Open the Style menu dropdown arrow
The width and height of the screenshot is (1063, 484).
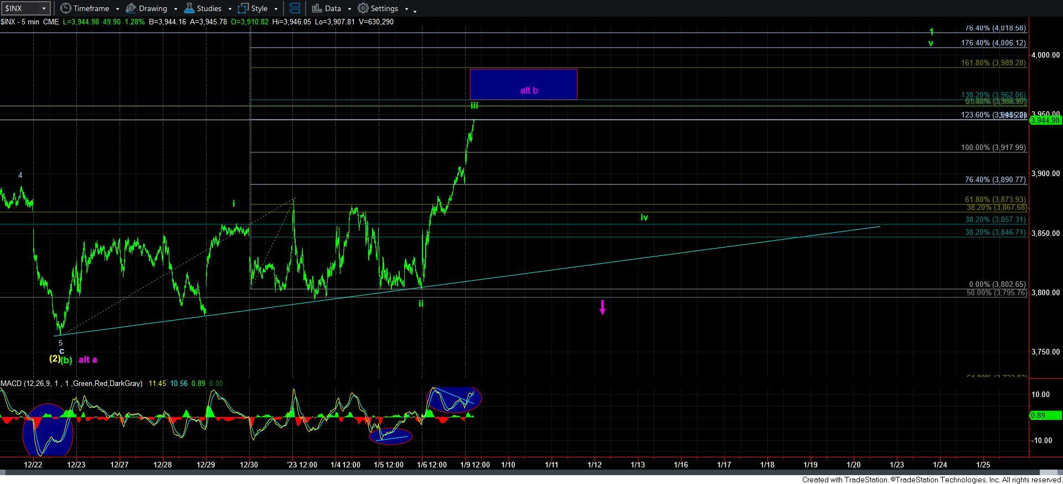pyautogui.click(x=276, y=9)
